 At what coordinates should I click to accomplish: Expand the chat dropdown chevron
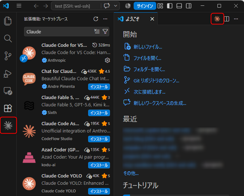point(115,6)
